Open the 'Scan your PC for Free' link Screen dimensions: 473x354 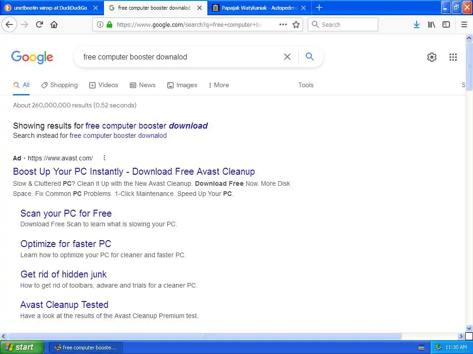click(66, 213)
